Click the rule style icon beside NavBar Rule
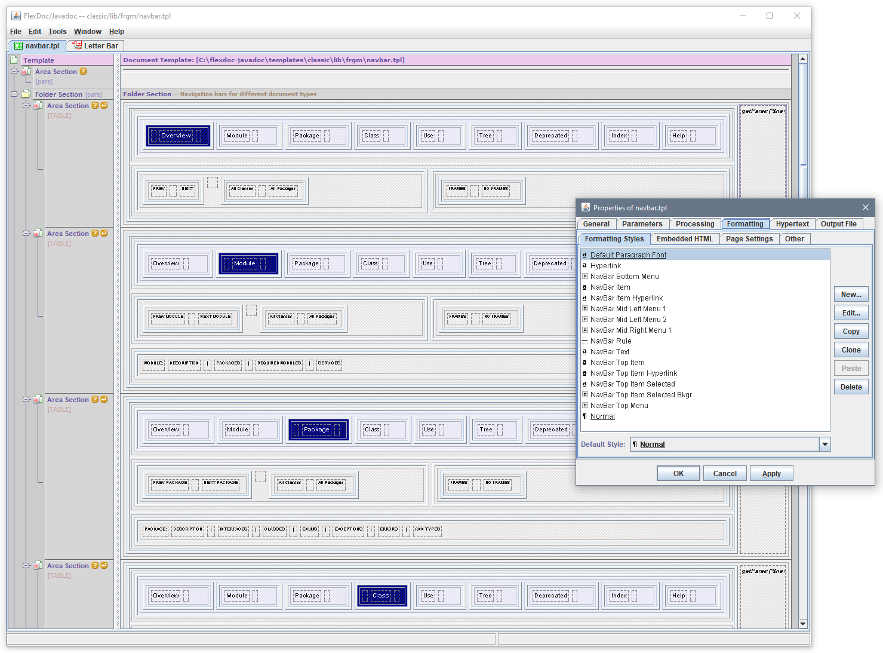Screen dimensions: 883x653 click(x=584, y=341)
